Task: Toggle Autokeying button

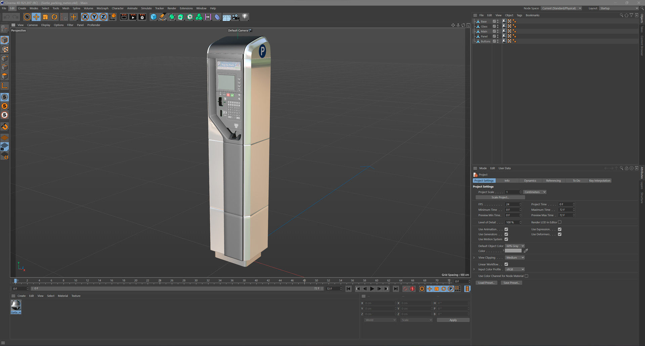Action: pos(413,289)
